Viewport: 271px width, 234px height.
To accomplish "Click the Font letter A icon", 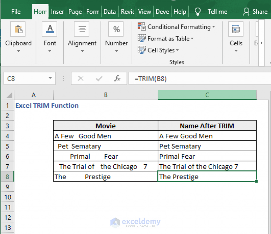I will pyautogui.click(x=50, y=29).
